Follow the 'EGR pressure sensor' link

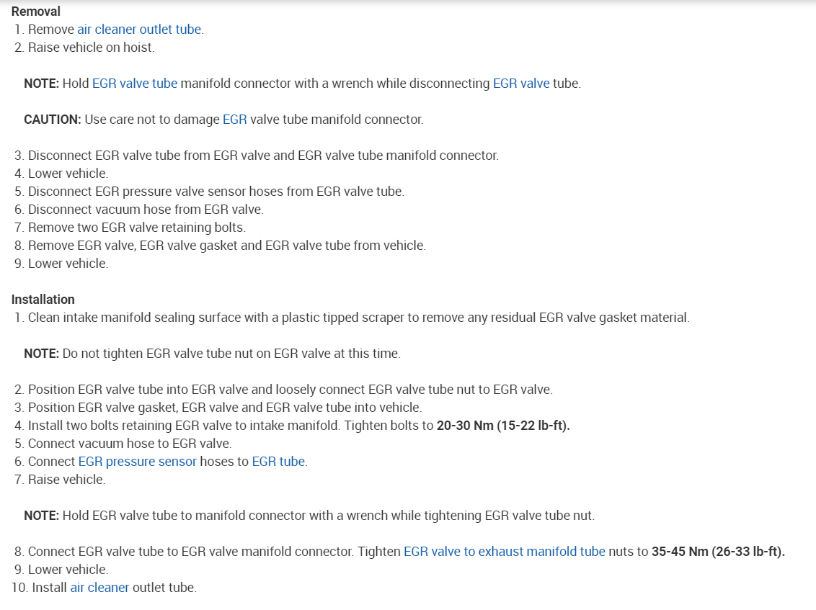pos(137,462)
